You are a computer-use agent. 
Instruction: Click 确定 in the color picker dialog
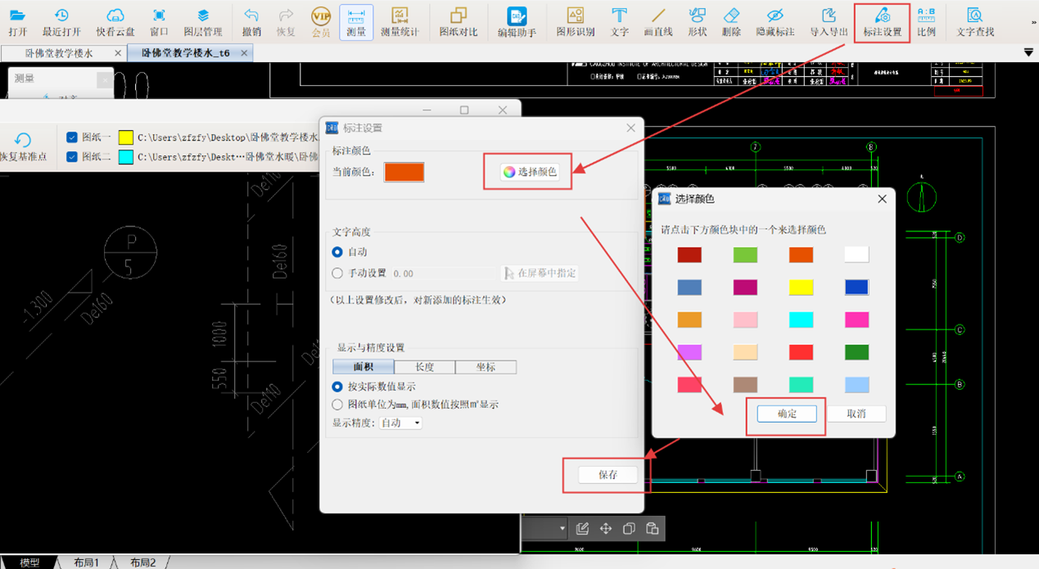(786, 414)
